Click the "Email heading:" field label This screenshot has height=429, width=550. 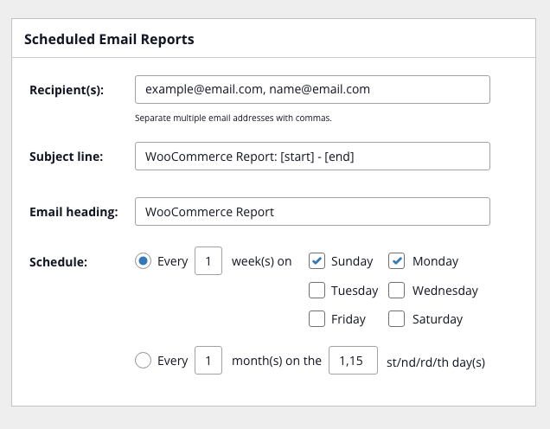click(74, 212)
